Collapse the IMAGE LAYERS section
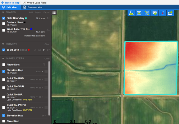Image resolution: width=179 pixels, height=124 pixels. point(3,58)
